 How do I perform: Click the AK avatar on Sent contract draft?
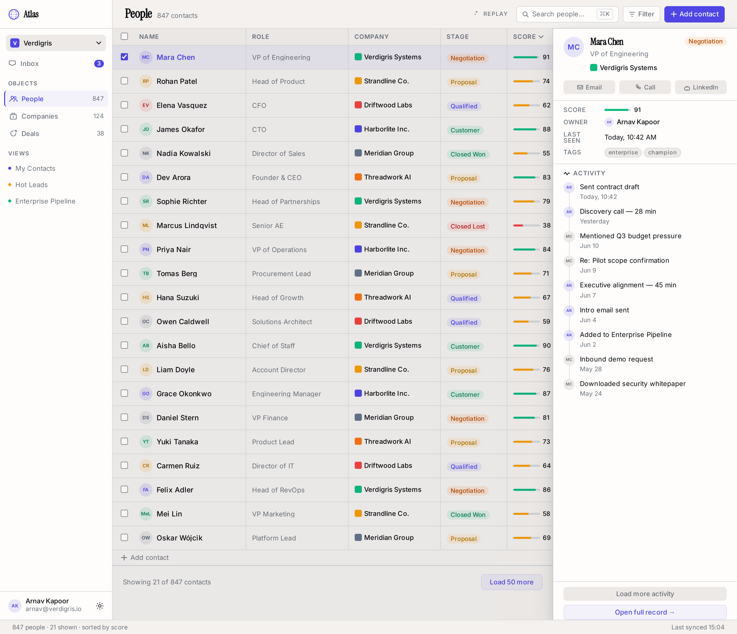[569, 187]
